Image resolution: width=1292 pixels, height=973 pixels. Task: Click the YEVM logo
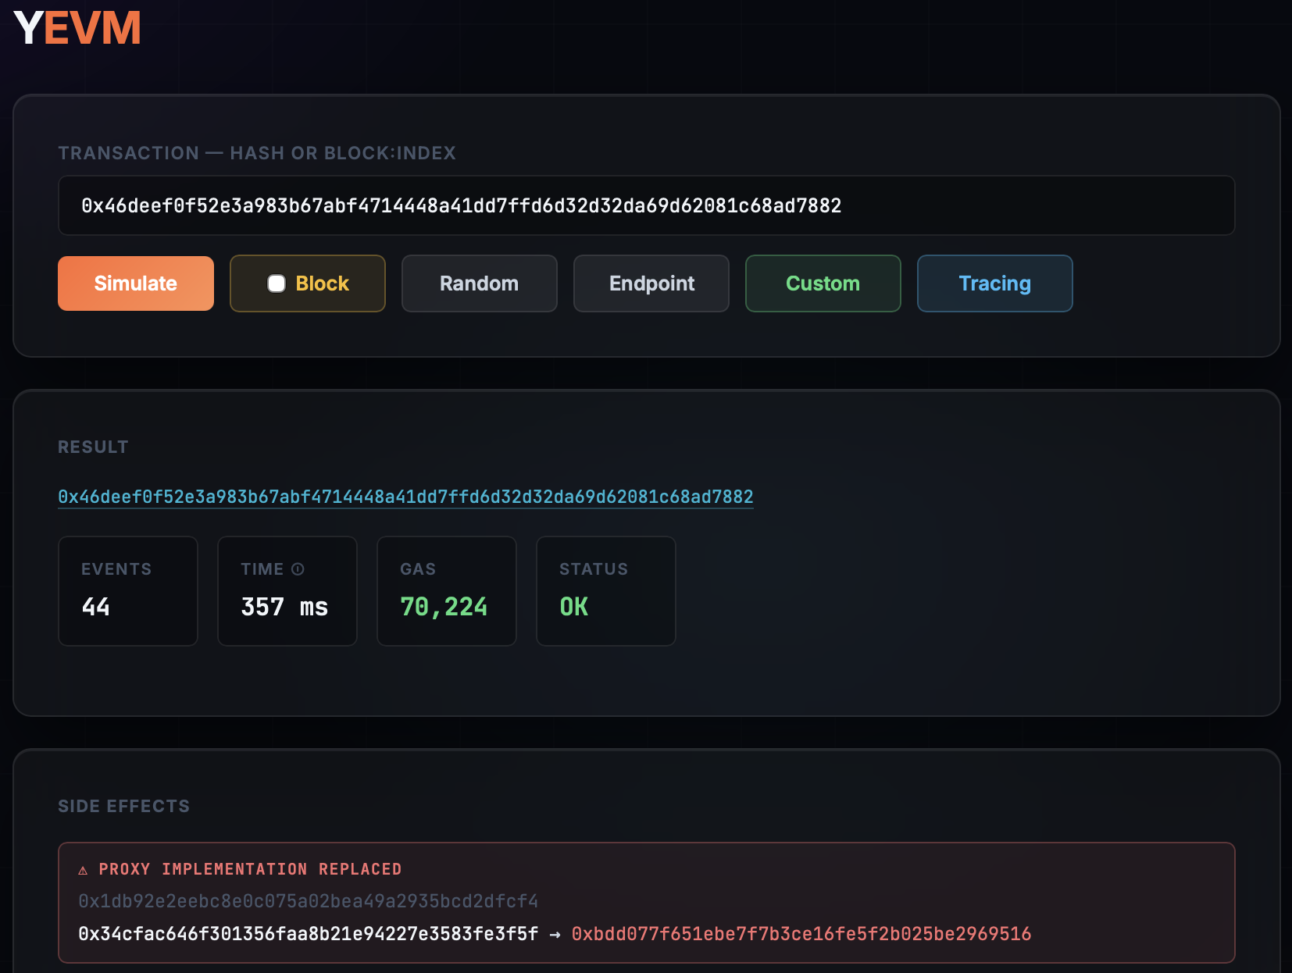click(77, 28)
